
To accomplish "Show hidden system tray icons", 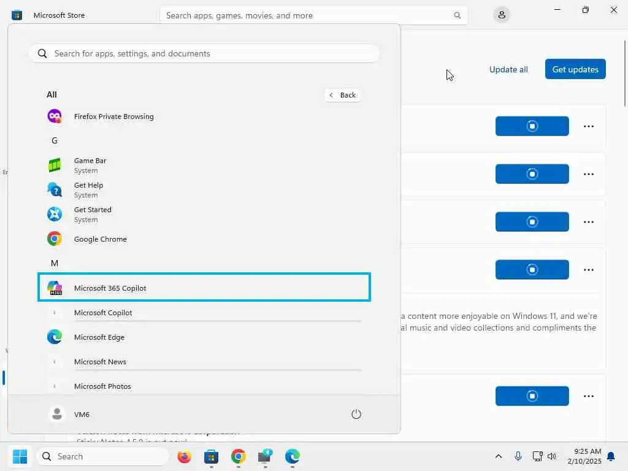I will pos(498,456).
